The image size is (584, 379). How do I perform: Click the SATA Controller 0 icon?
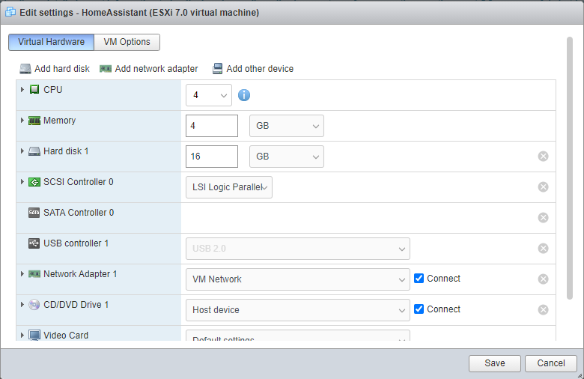[x=34, y=213]
